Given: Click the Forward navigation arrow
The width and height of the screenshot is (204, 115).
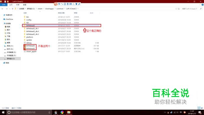Looking at the screenshot, I should [6, 9].
